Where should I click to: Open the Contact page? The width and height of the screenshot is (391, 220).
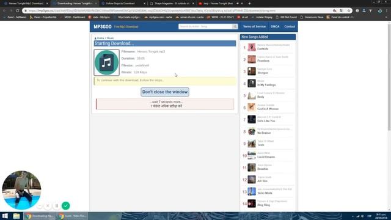click(290, 26)
